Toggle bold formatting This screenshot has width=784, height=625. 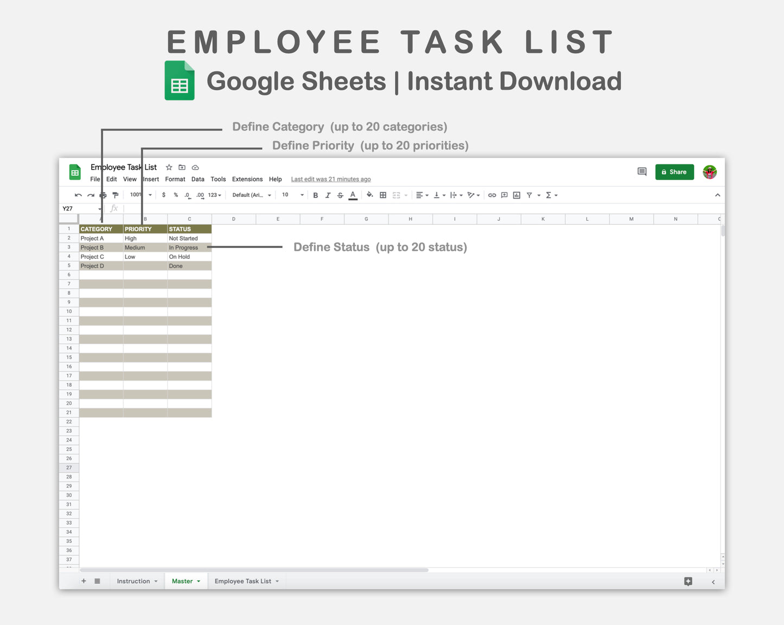[x=315, y=195]
